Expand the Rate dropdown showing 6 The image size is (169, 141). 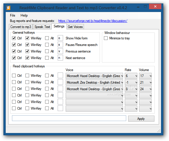(x=131, y=76)
